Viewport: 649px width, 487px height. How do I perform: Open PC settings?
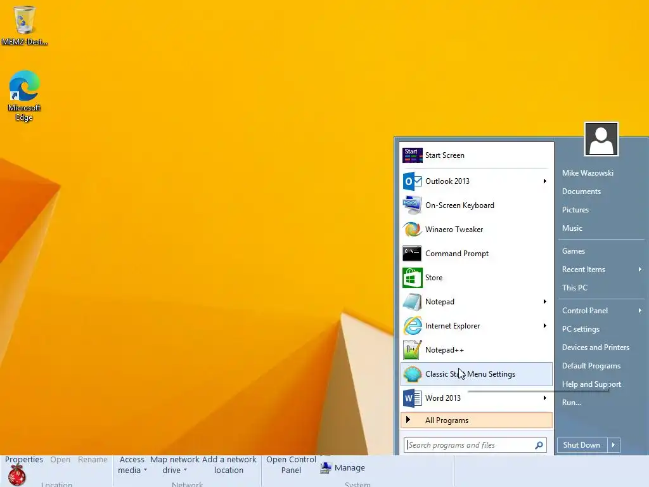(x=581, y=329)
